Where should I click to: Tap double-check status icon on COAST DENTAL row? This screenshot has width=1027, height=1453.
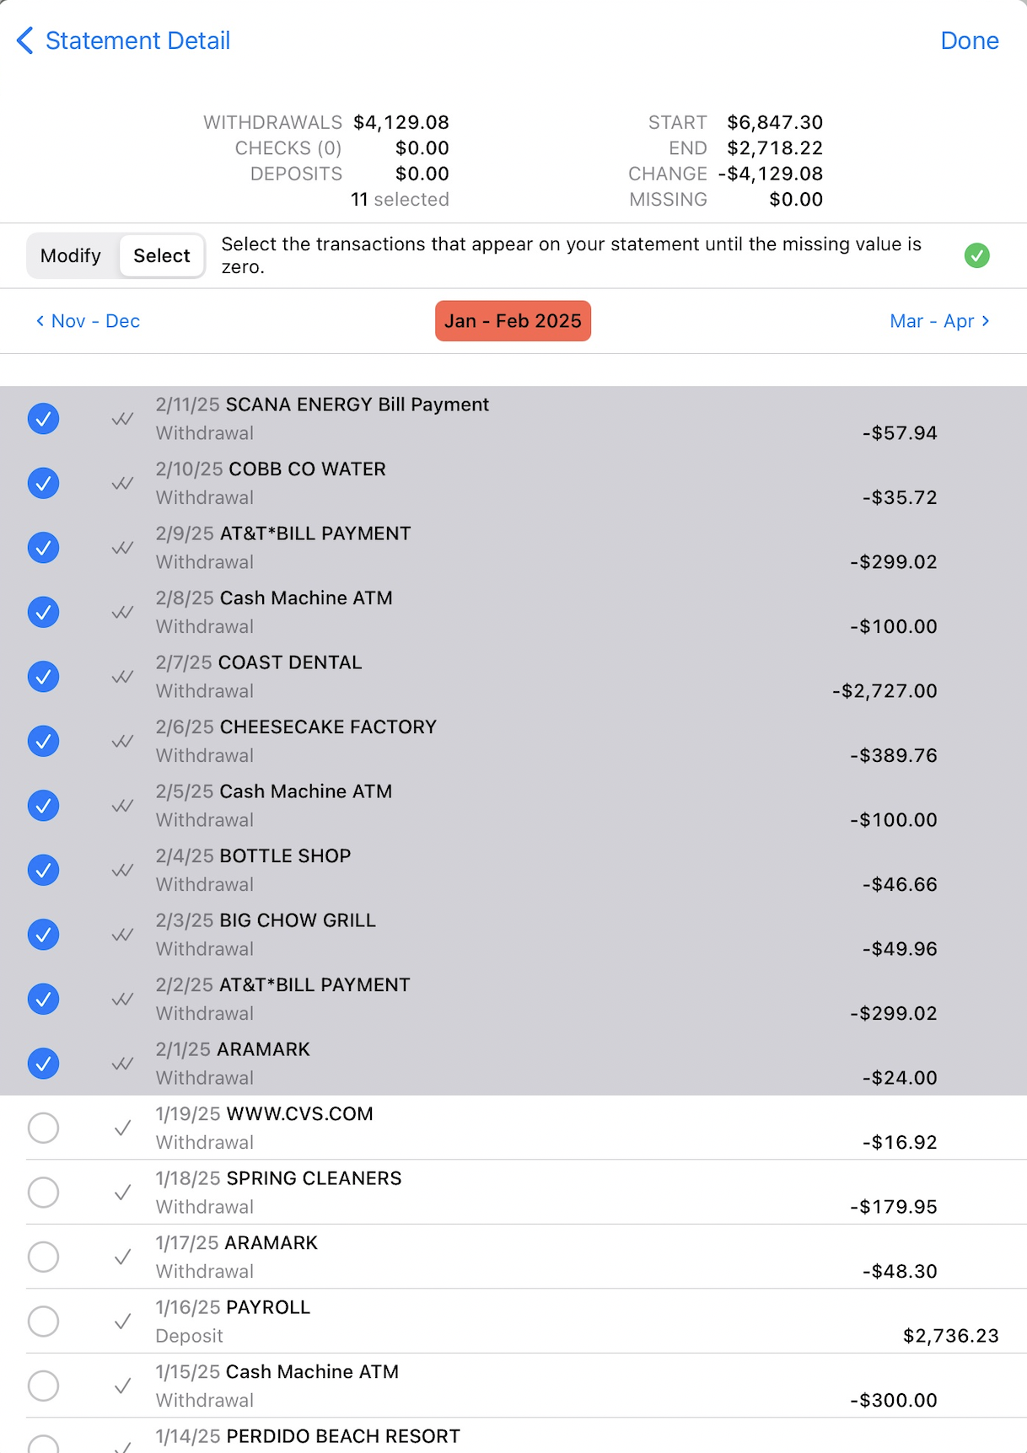tap(122, 677)
